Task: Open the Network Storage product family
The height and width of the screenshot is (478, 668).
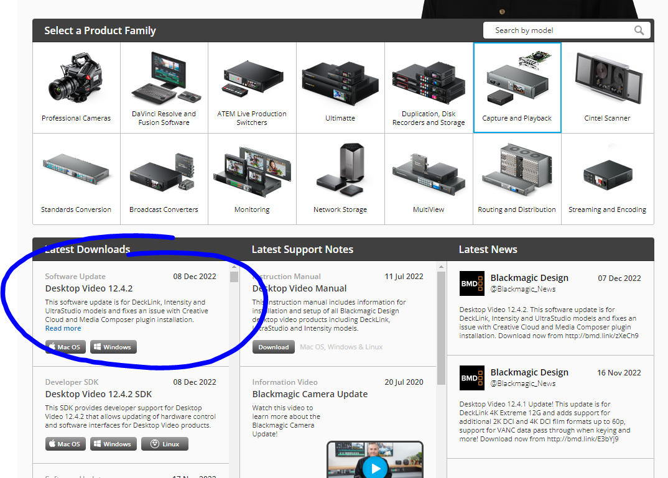Action: 340,179
